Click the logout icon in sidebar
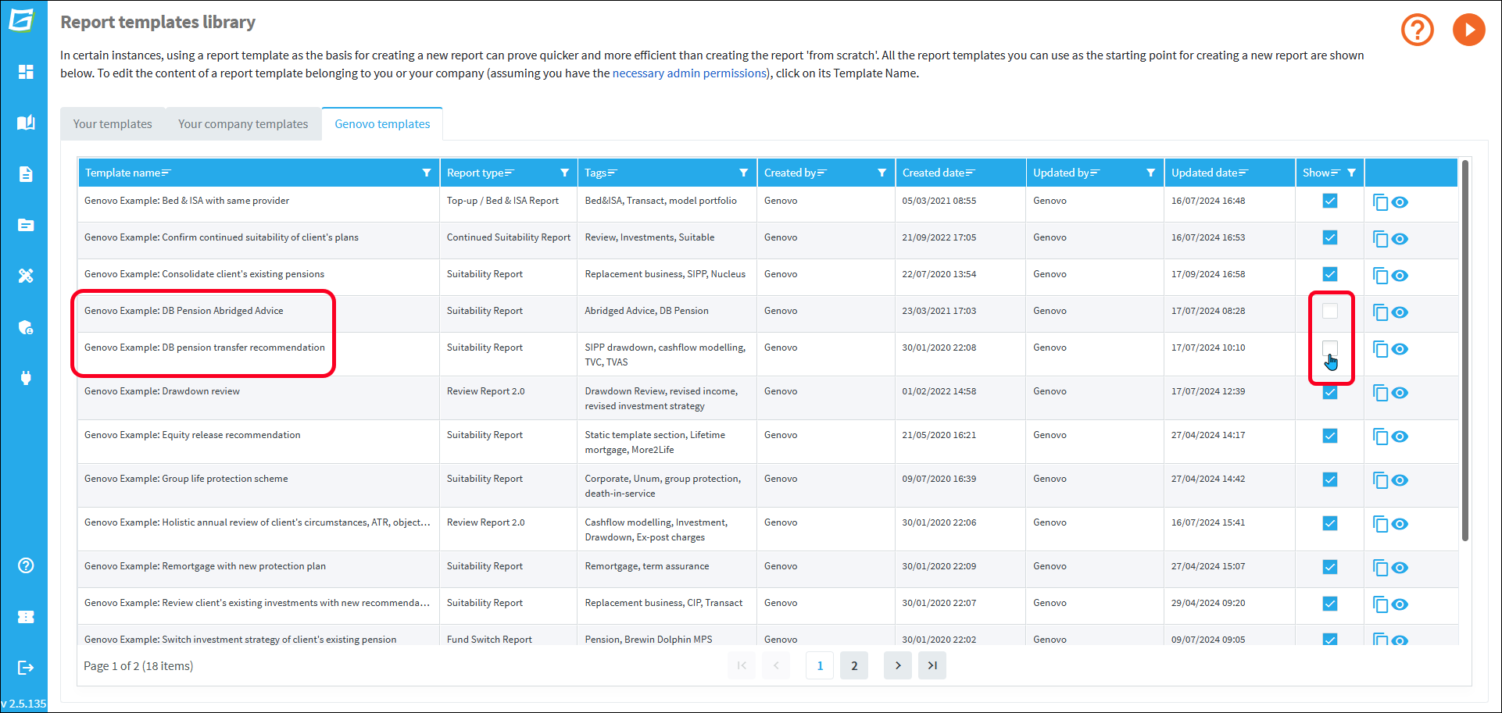Image resolution: width=1502 pixels, height=713 pixels. click(x=26, y=668)
